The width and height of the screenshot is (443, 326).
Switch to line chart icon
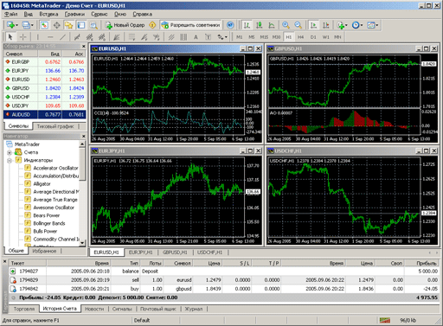coord(272,25)
